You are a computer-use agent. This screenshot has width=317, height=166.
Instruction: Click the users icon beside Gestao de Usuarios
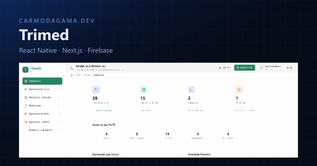[x=26, y=89]
